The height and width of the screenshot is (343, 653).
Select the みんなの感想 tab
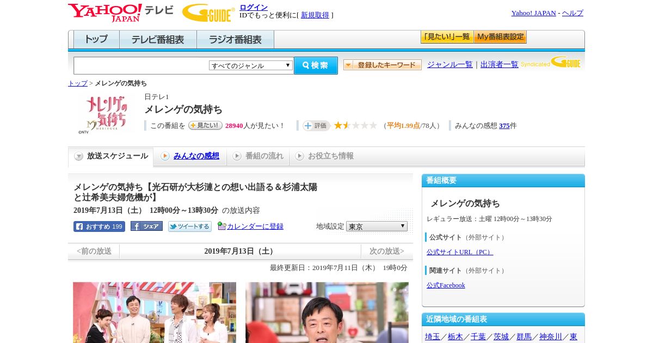point(190,156)
